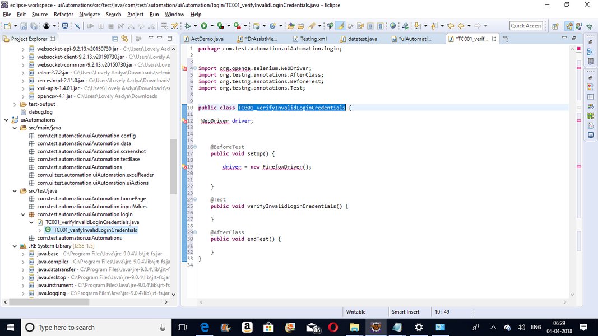Launch Debug with the bug icon
Viewport: 598px width, 336px height.
click(x=188, y=26)
